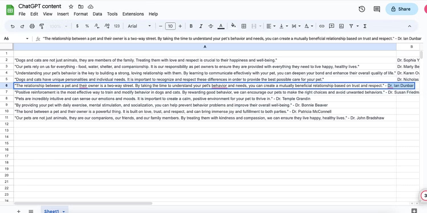Toggle bold formatting
This screenshot has height=213, width=427.
[x=191, y=26]
